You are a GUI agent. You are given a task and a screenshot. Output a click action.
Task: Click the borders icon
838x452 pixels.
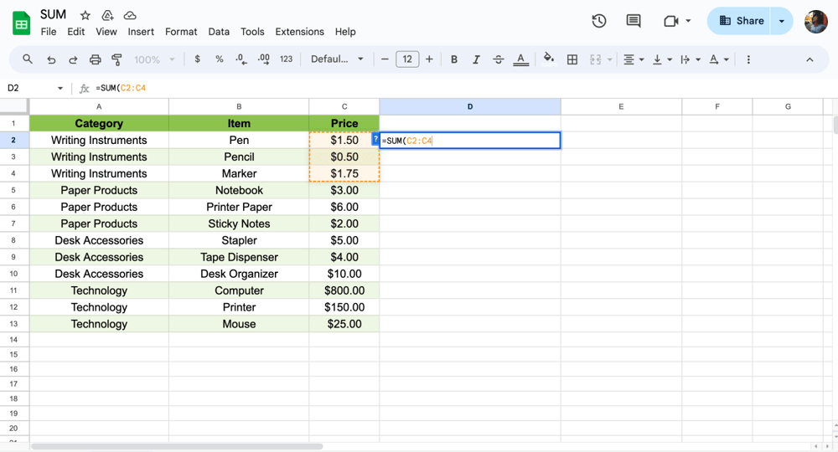click(x=572, y=59)
